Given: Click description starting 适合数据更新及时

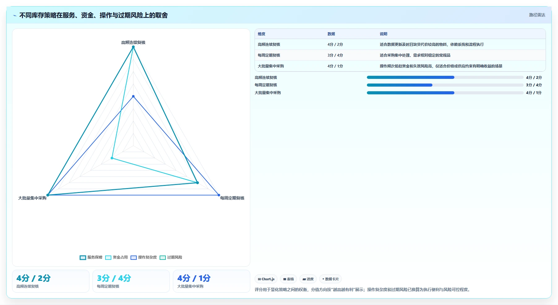Looking at the screenshot, I should click(x=432, y=45).
